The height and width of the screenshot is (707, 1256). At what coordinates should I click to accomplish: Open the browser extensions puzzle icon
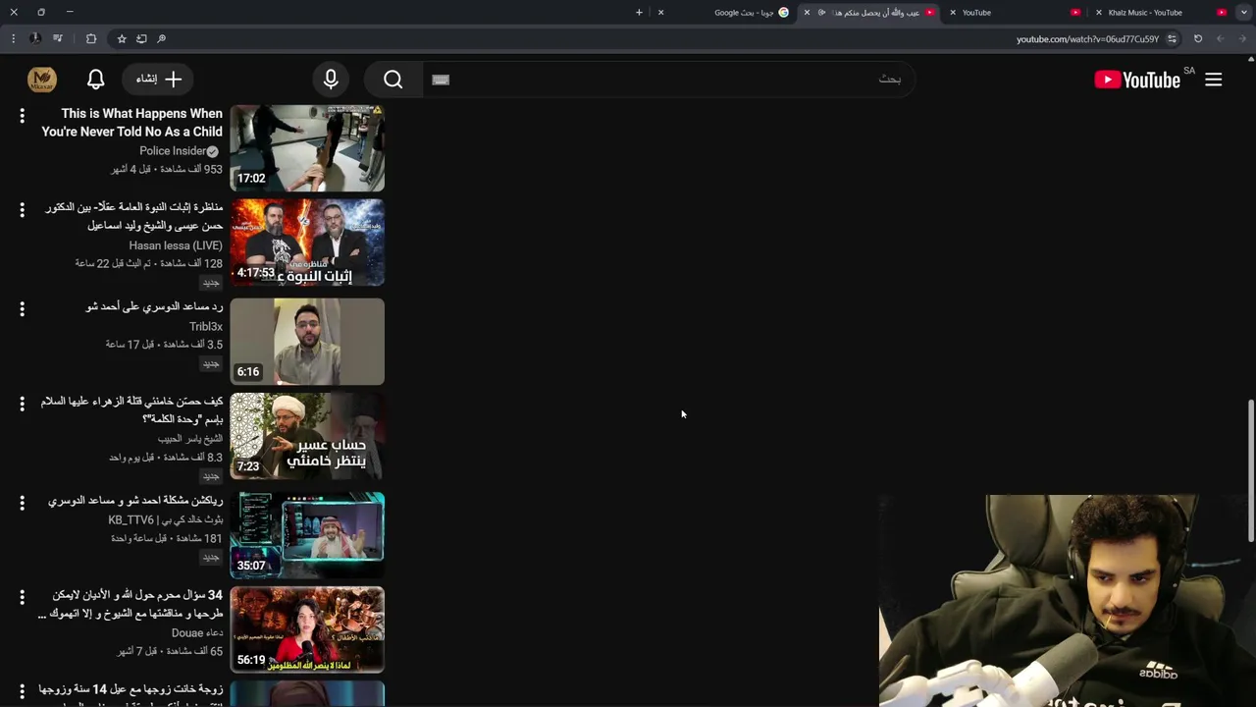[x=91, y=38]
